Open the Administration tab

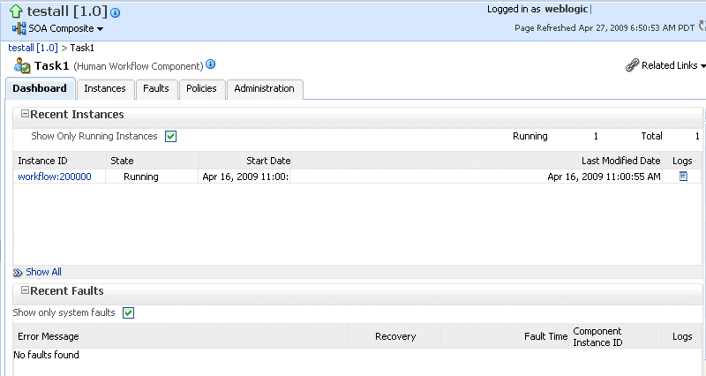[x=264, y=89]
